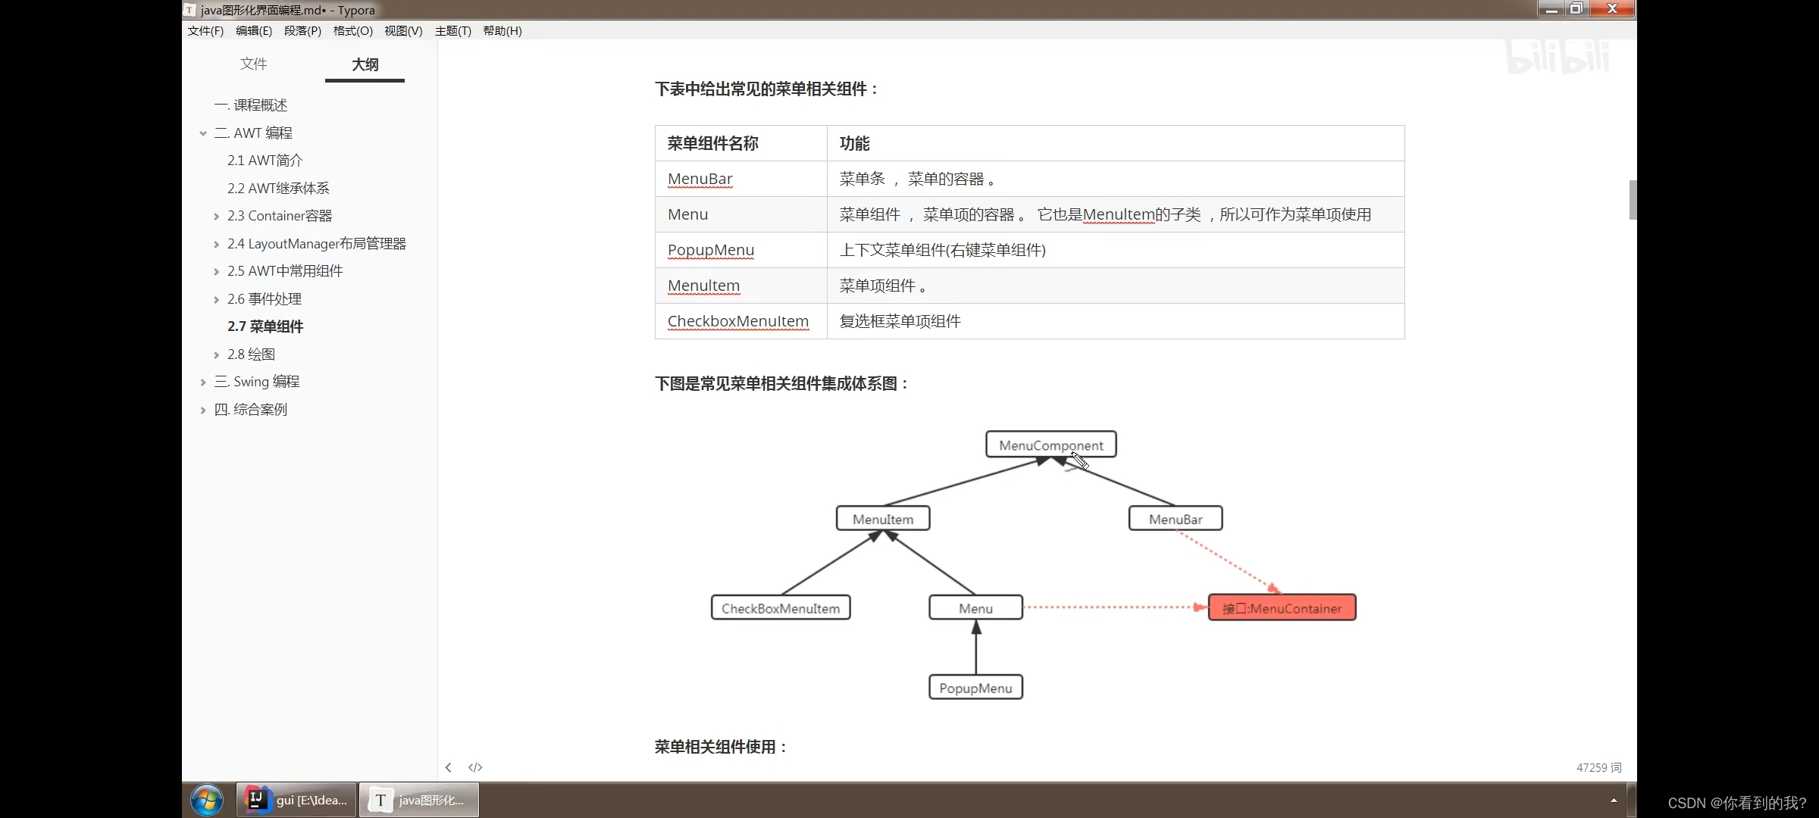Screen dimensions: 1819x818
Task: Click the Typora taskbar icon
Action: point(419,800)
